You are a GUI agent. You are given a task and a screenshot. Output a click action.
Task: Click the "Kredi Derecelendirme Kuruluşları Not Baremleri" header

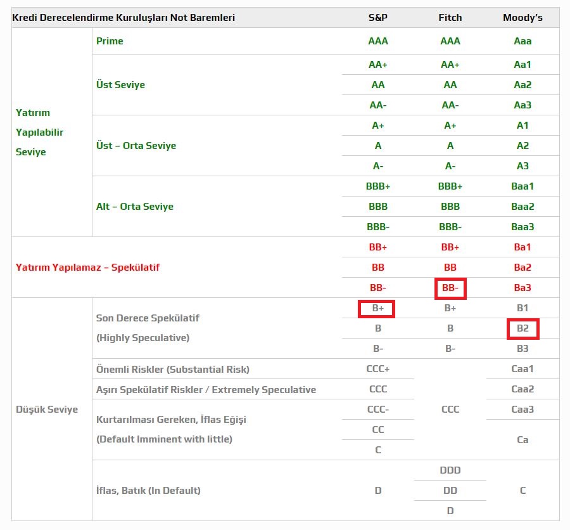(123, 18)
